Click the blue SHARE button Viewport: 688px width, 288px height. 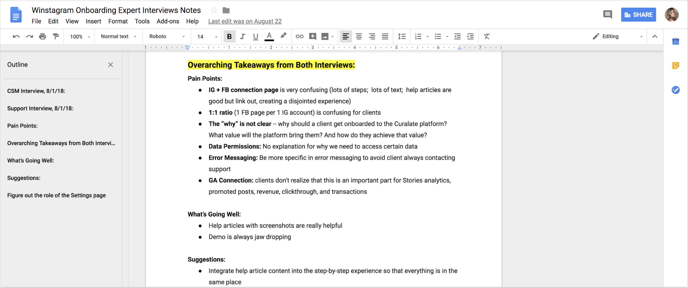tap(638, 15)
